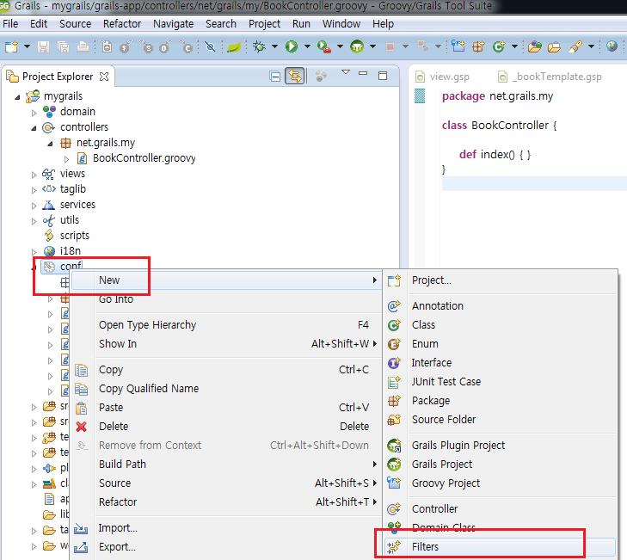The height and width of the screenshot is (560, 627).
Task: Select the scripts folder
Action: 74,235
